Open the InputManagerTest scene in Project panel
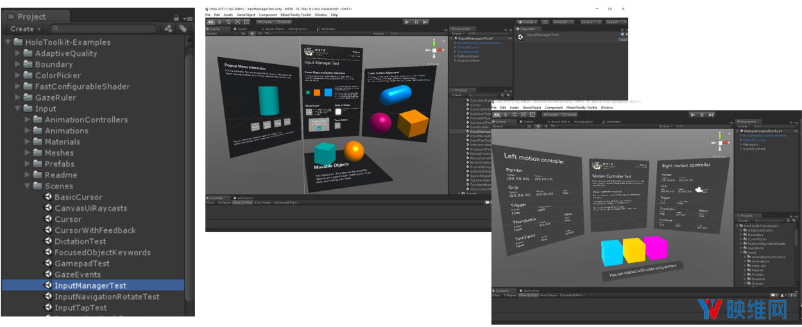 click(90, 285)
